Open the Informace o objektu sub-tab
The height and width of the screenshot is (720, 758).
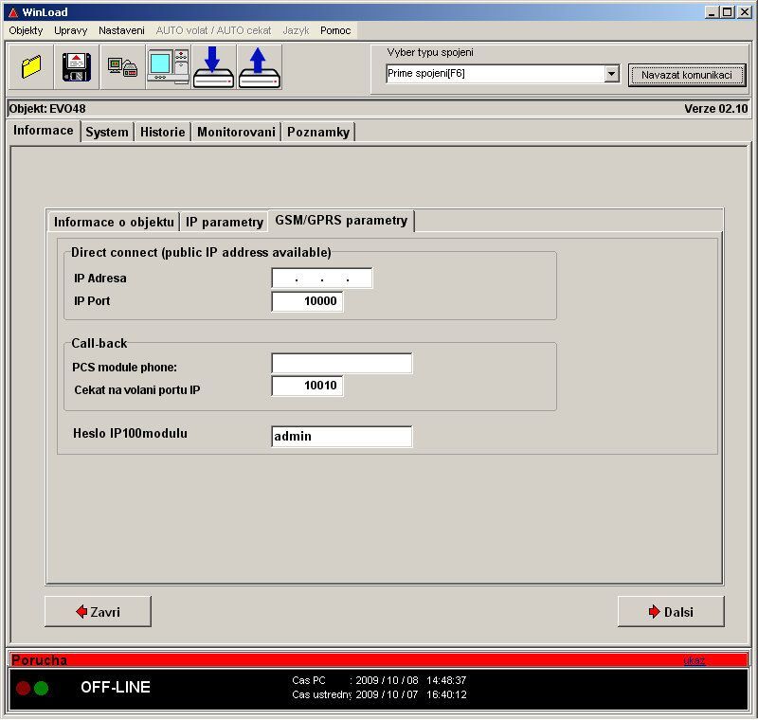tap(114, 222)
